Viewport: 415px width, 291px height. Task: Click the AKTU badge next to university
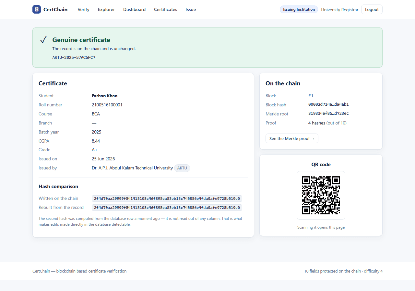point(182,168)
